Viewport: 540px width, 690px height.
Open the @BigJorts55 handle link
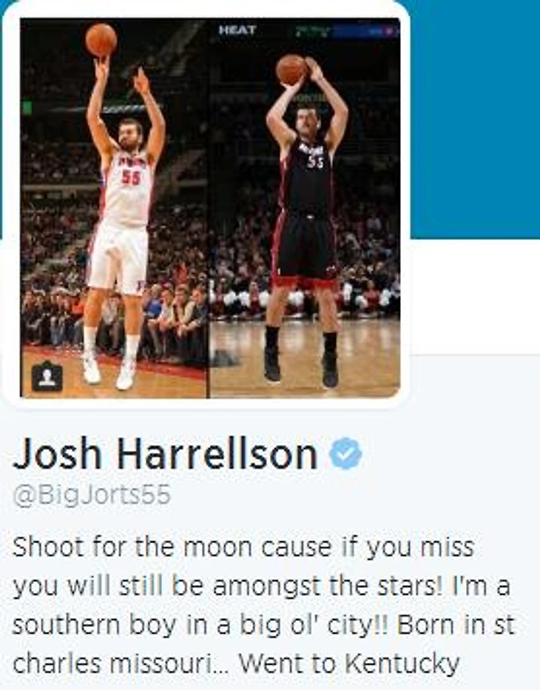pyautogui.click(x=92, y=495)
